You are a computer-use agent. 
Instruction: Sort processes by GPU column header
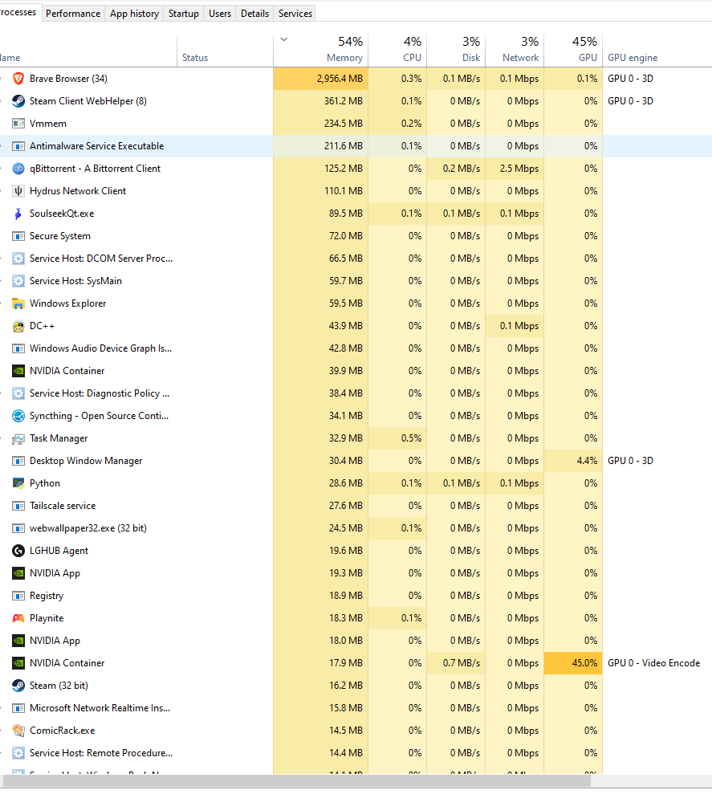574,50
